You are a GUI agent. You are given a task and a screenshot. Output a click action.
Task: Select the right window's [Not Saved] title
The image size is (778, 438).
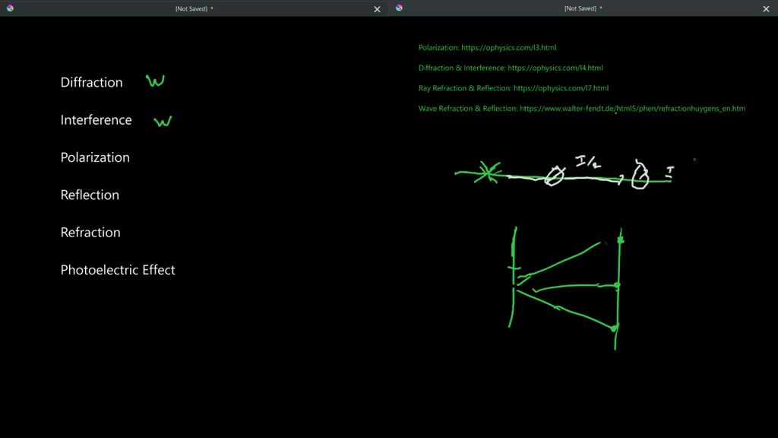[x=583, y=8]
